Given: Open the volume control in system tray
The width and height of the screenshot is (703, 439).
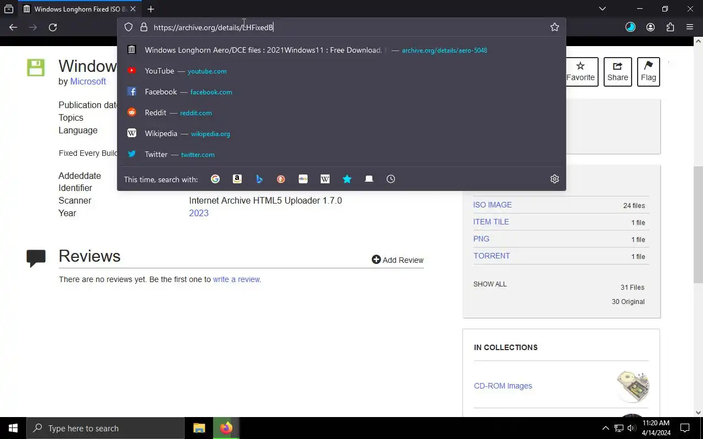Looking at the screenshot, I should [632, 428].
